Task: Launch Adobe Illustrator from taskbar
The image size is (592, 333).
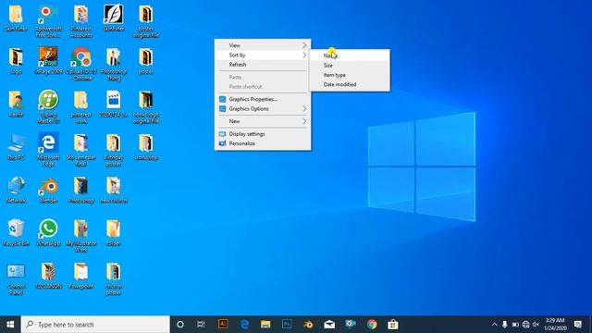Action: click(x=223, y=324)
